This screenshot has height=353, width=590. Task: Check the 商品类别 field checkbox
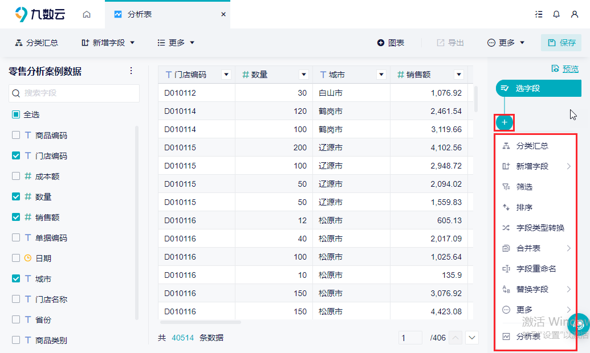coord(16,340)
